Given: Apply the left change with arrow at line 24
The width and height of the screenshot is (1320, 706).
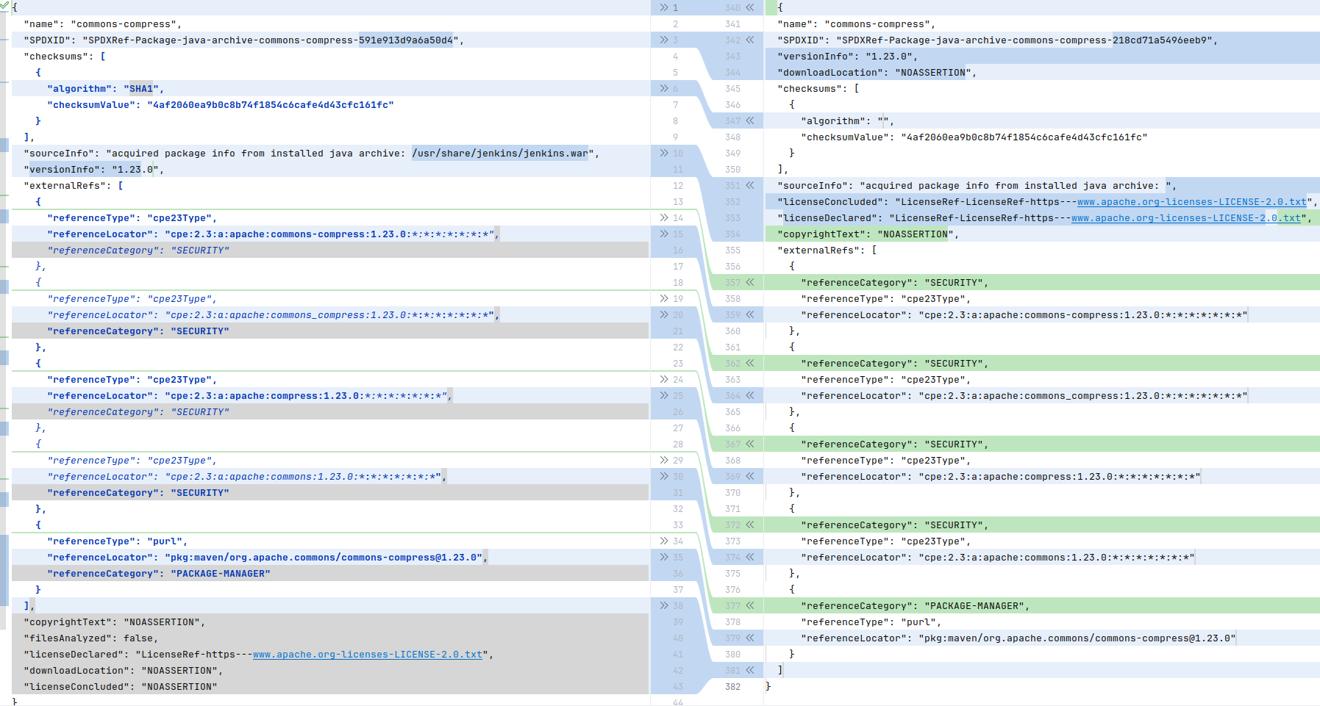Looking at the screenshot, I should click(664, 379).
